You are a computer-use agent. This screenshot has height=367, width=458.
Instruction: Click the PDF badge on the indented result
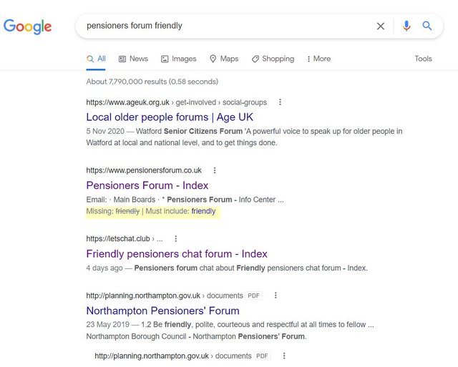click(262, 356)
